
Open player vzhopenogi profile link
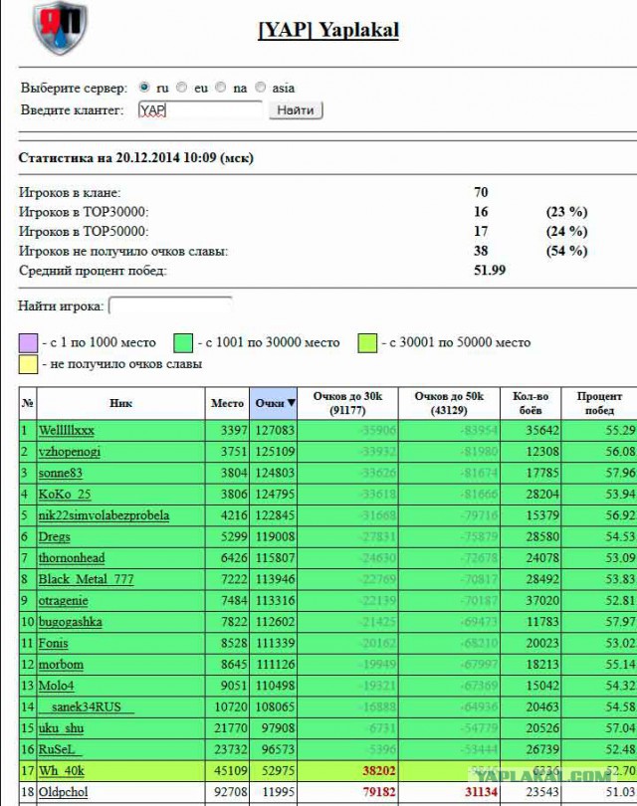coord(70,452)
